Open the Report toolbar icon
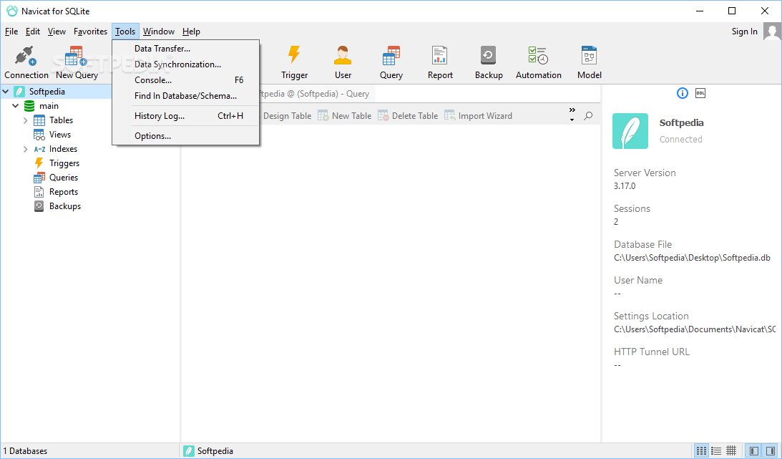782x459 pixels. [x=440, y=62]
